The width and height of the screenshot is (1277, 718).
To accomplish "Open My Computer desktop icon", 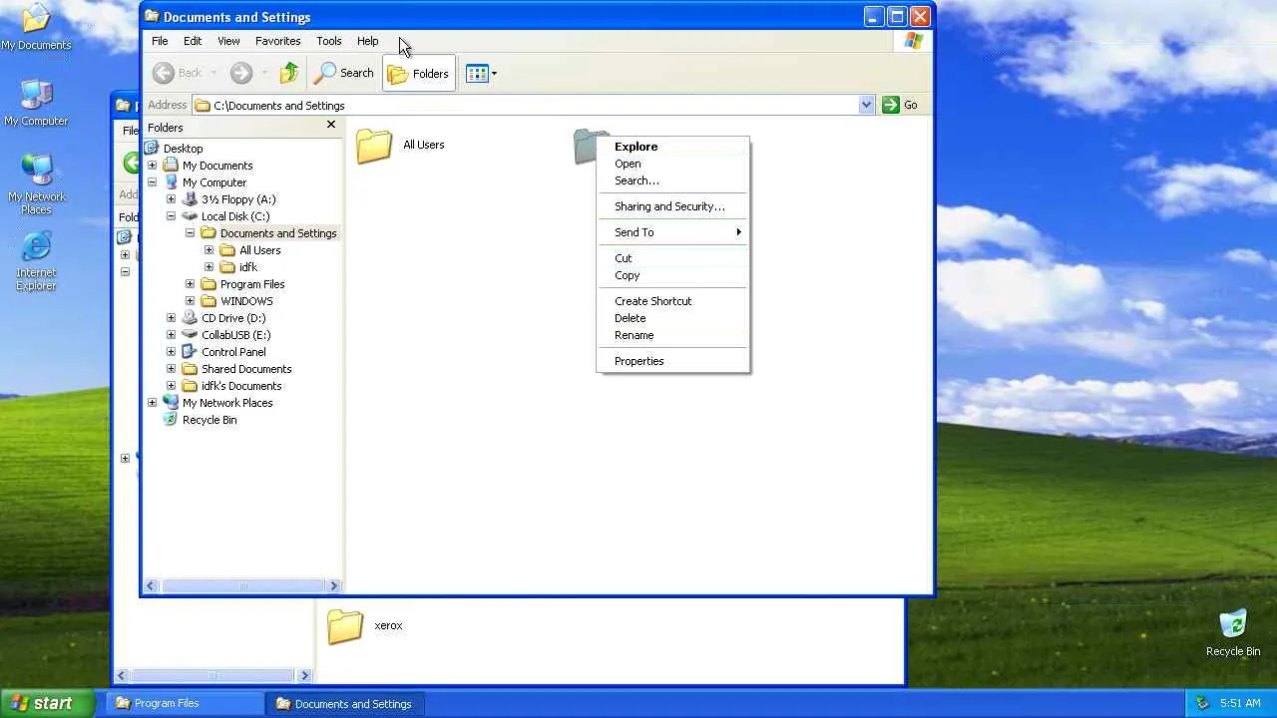I will coord(36,103).
